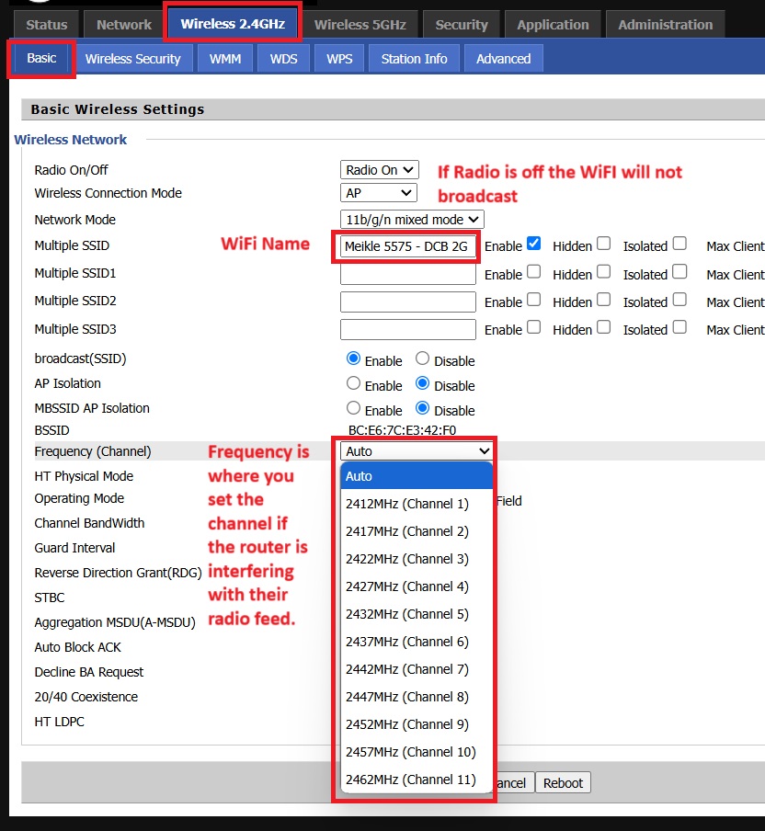The image size is (765, 831).
Task: Open the Wireless Security sub-tab
Action: click(x=133, y=59)
